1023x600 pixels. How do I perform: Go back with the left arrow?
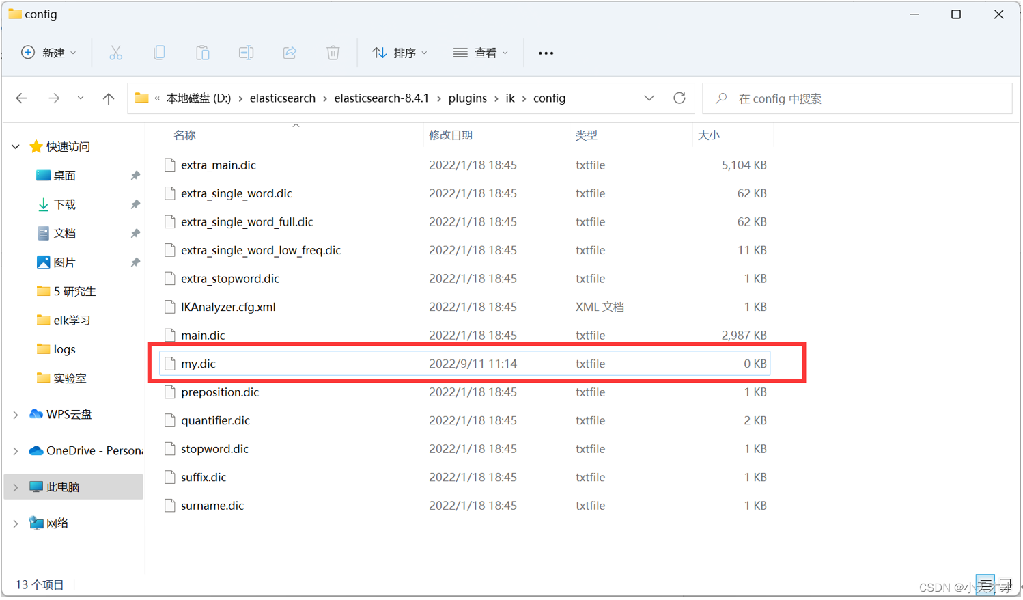(22, 98)
